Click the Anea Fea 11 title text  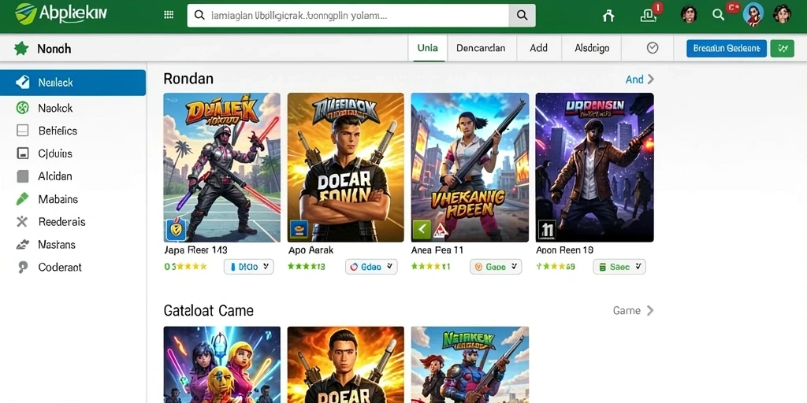coord(437,250)
